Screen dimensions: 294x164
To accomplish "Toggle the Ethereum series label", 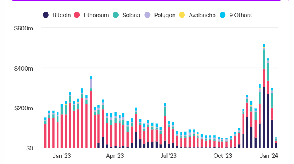I will click(96, 15).
